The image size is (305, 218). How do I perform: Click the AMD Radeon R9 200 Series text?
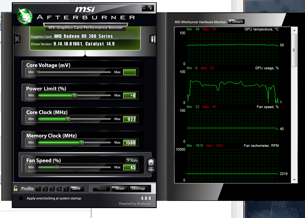click(83, 36)
